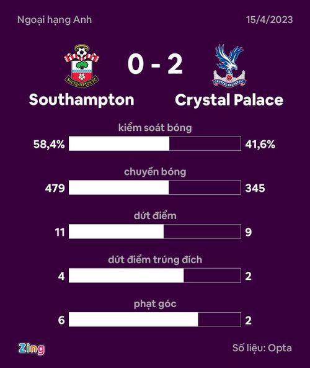Click the Ngoại hạng Anh league label
This screenshot has width=310, height=368.
tap(55, 20)
